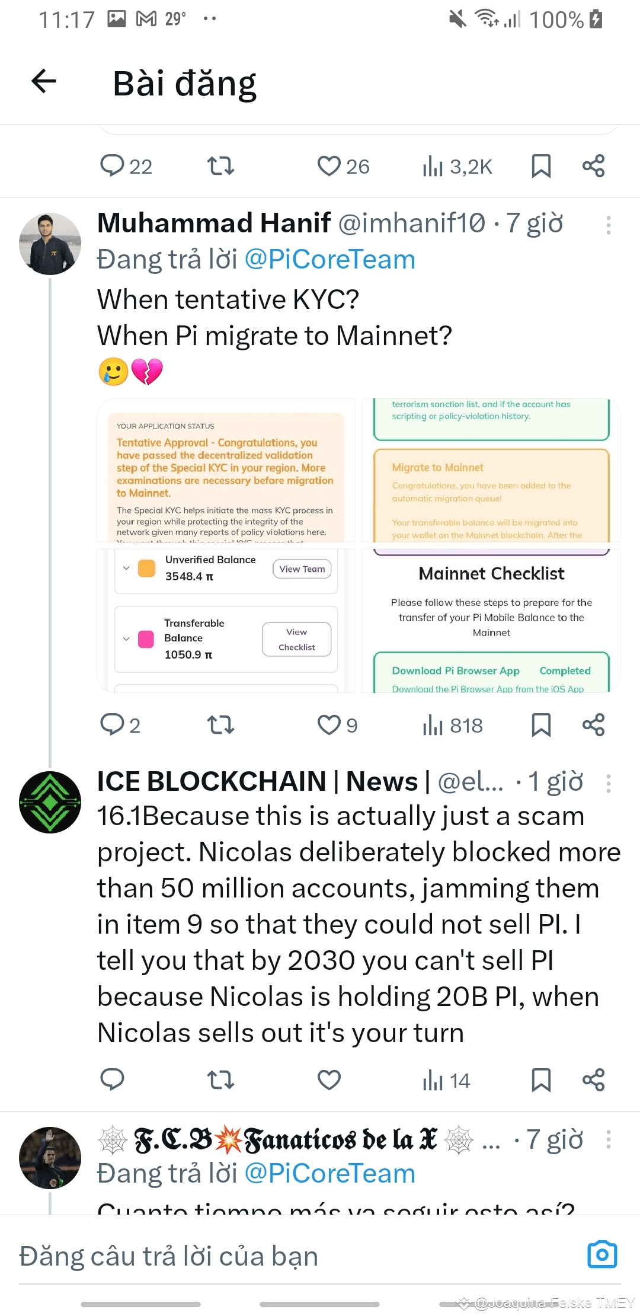Viewport: 640px width, 1316px height.
Task: Open comments on Muhammad Hanif's reply
Action: [x=112, y=725]
